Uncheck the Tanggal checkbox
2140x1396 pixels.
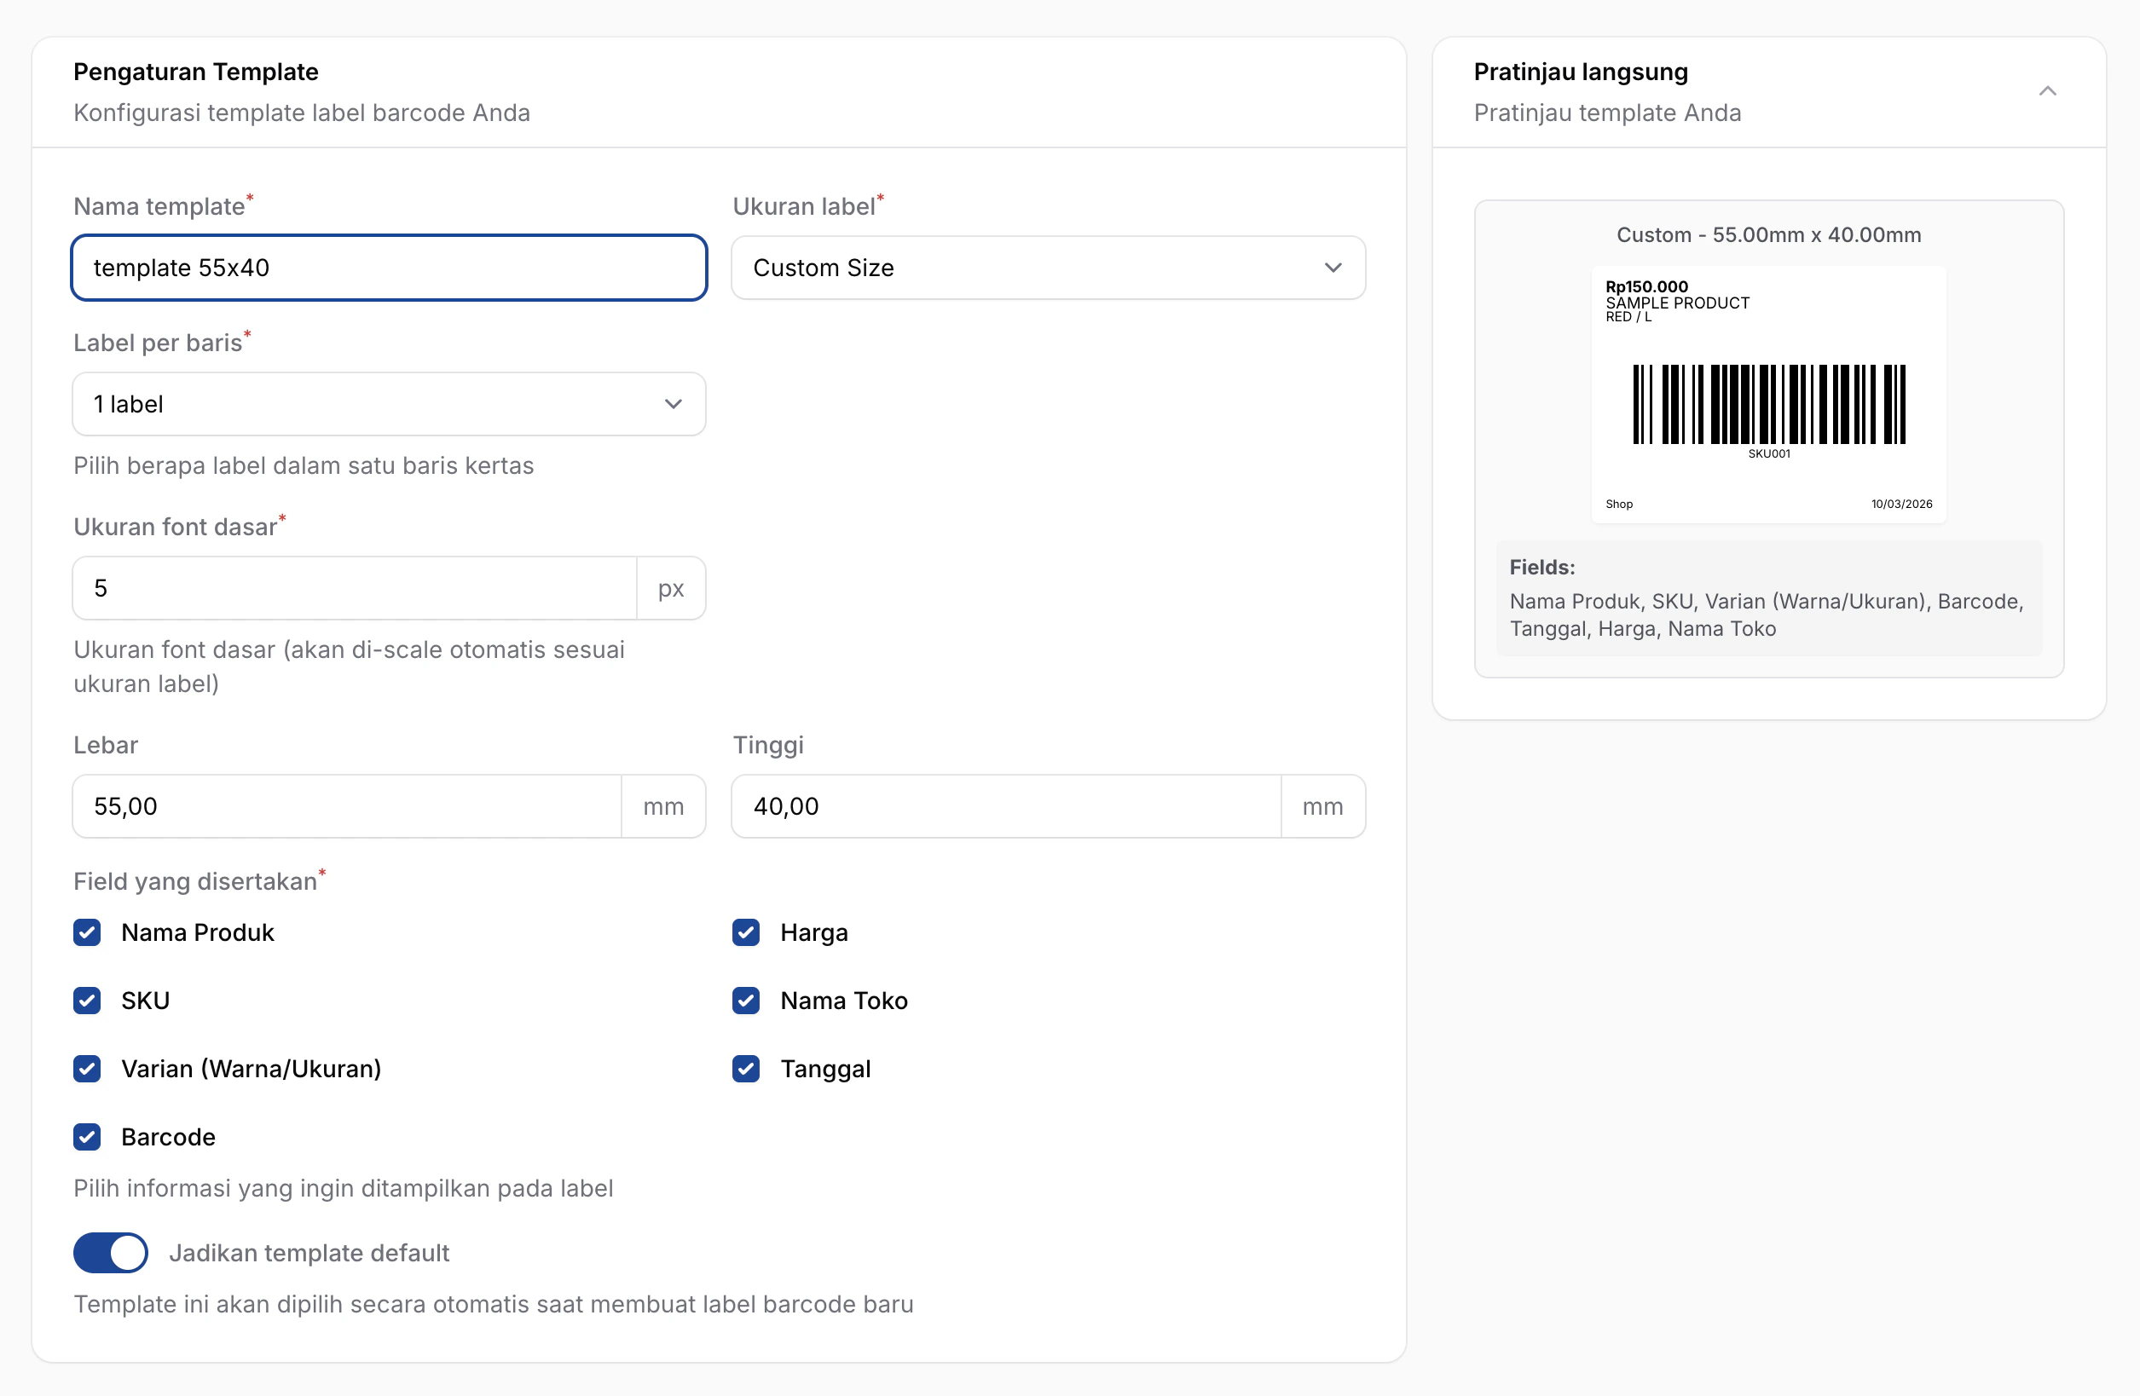point(745,1069)
